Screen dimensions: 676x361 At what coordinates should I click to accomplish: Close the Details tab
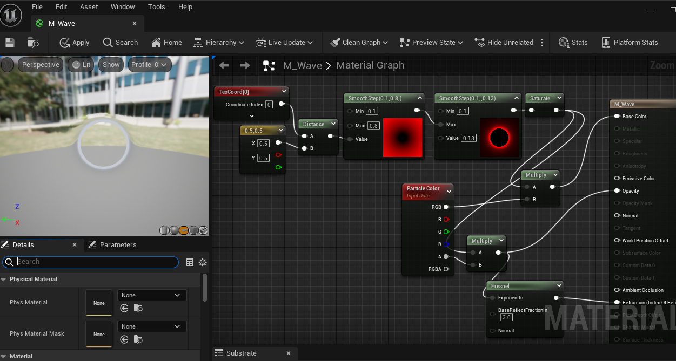click(75, 245)
